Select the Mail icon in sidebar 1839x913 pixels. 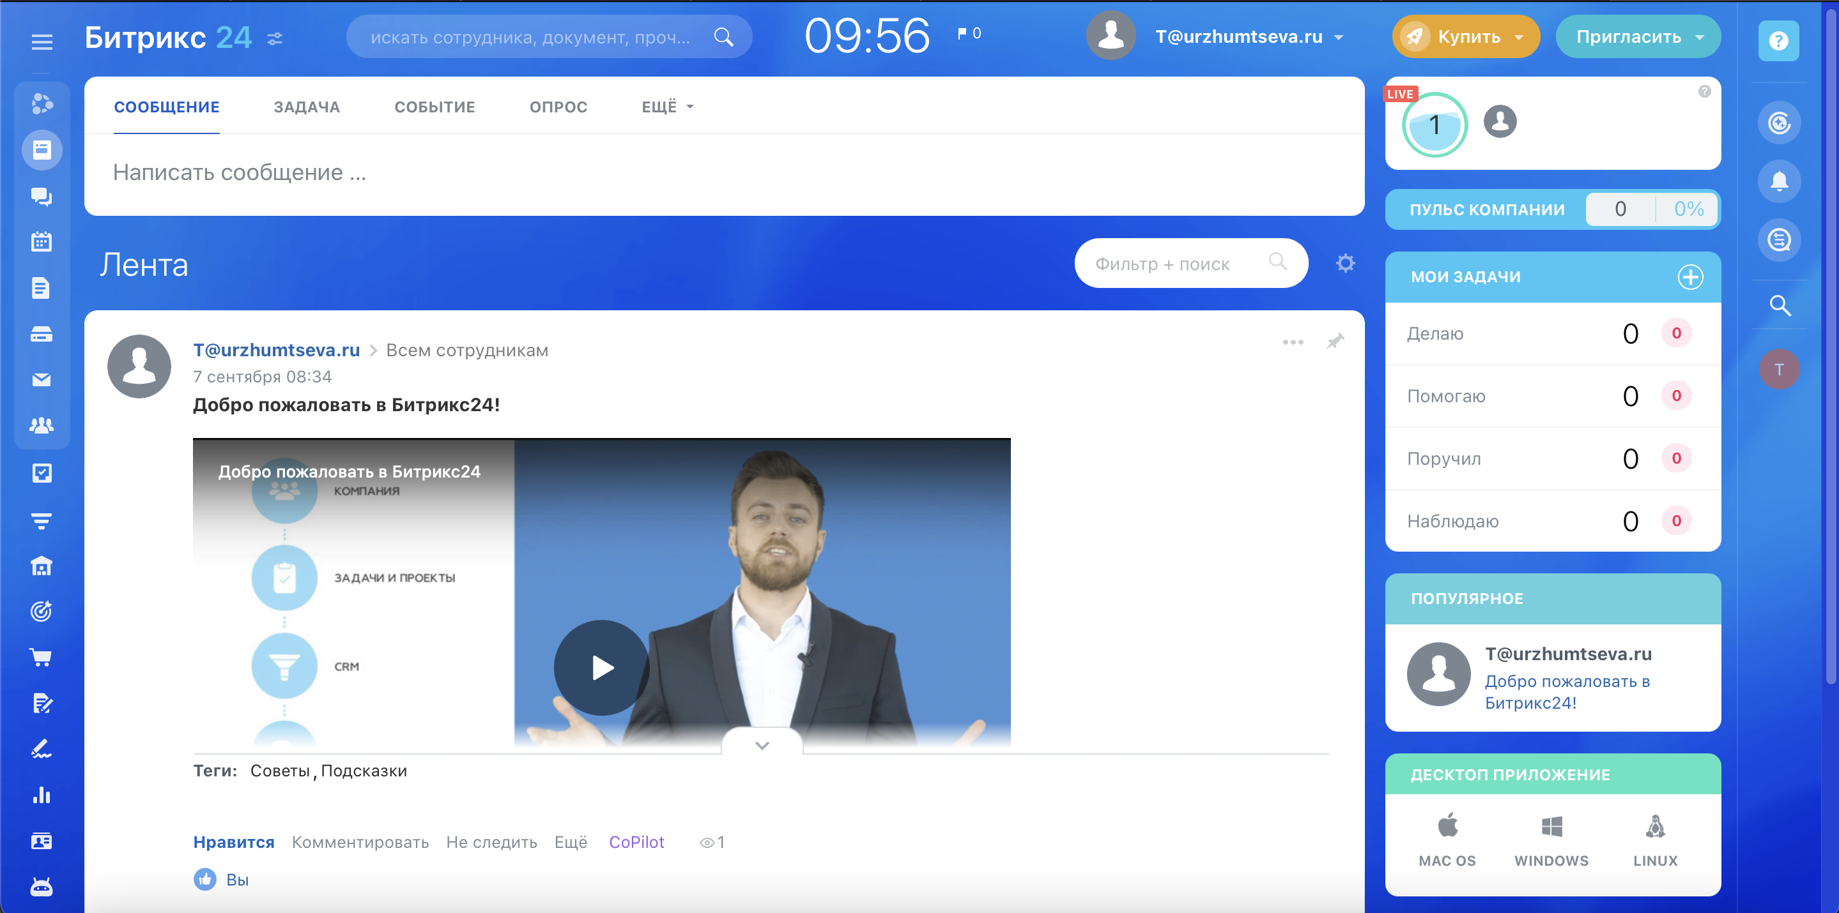pyautogui.click(x=42, y=379)
